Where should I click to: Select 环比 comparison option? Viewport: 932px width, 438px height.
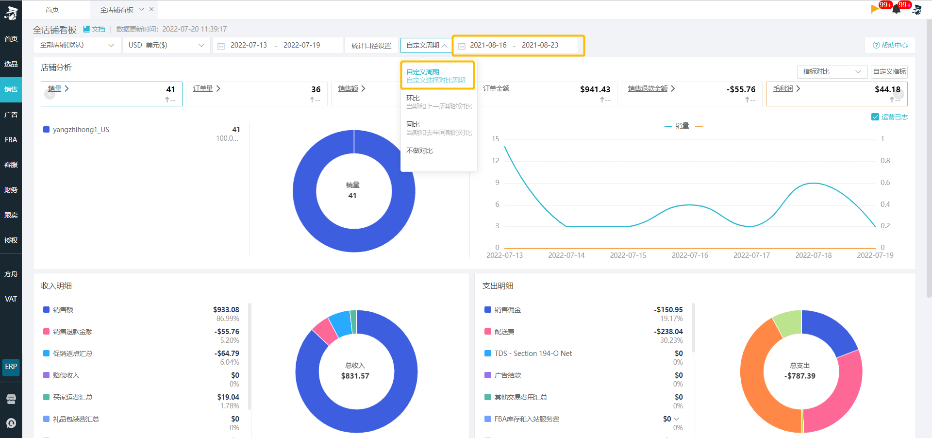(x=438, y=102)
